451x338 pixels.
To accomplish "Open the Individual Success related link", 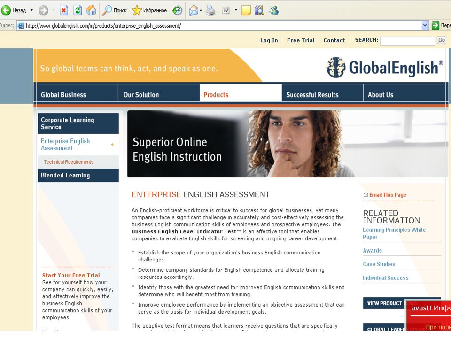I will pos(385,277).
